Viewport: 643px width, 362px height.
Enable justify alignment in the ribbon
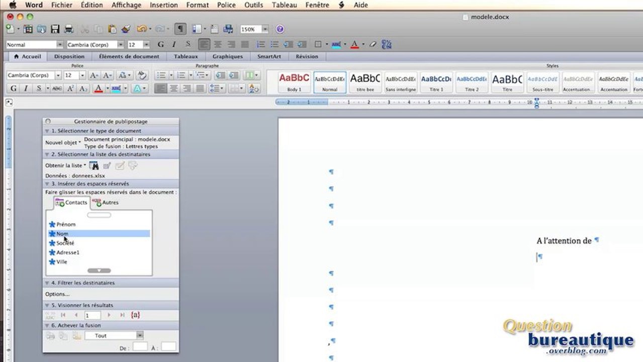[200, 88]
